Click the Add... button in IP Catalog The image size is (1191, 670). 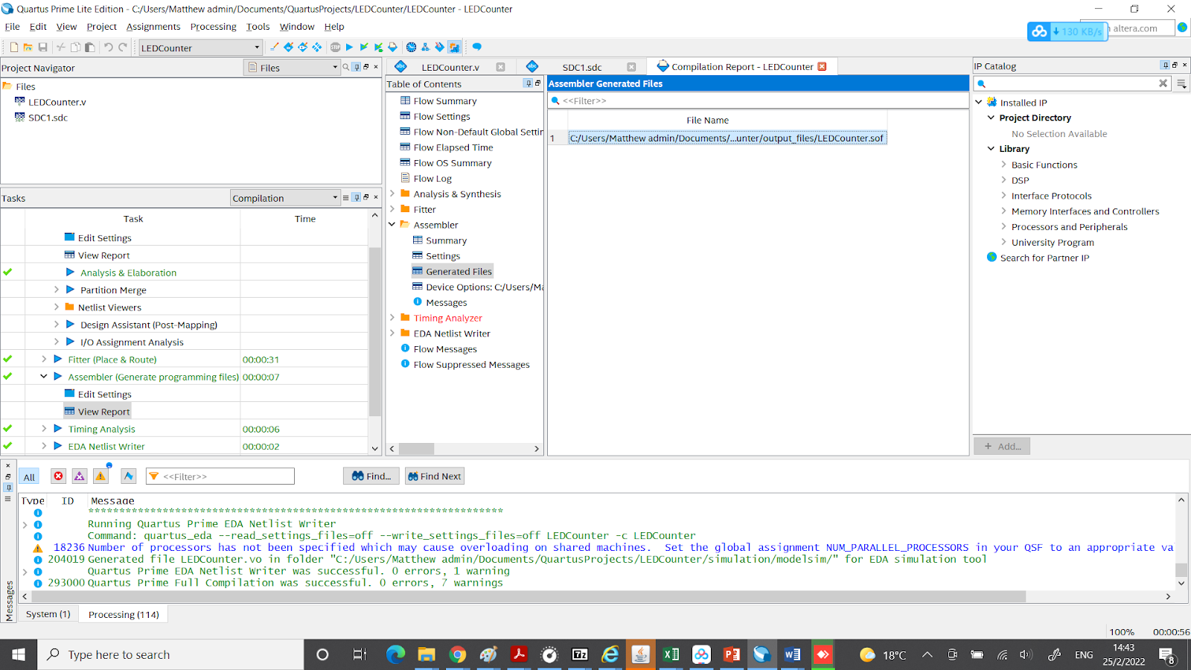[1002, 446]
